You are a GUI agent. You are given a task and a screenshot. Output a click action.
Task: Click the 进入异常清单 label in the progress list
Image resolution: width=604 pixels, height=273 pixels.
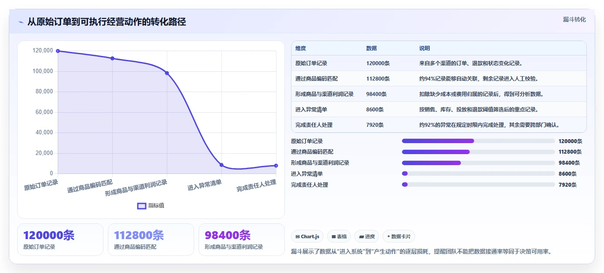point(307,174)
